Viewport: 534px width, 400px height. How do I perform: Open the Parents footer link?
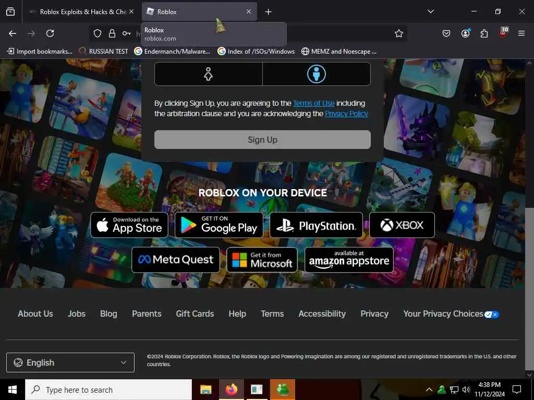147,314
